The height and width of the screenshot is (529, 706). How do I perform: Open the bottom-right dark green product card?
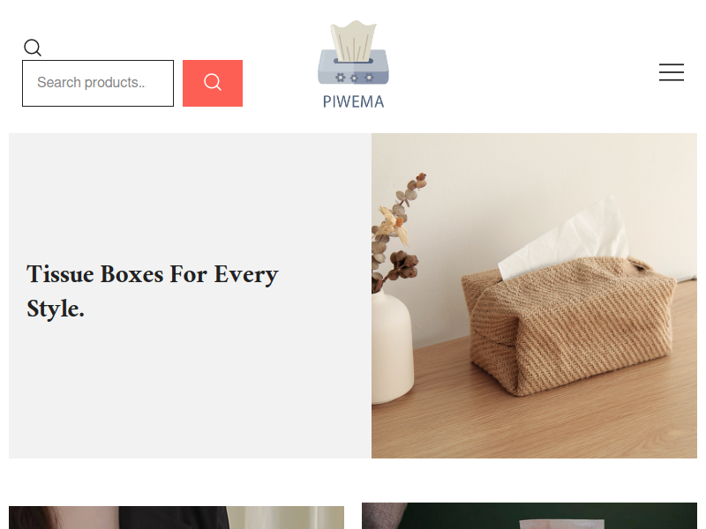coord(529,516)
